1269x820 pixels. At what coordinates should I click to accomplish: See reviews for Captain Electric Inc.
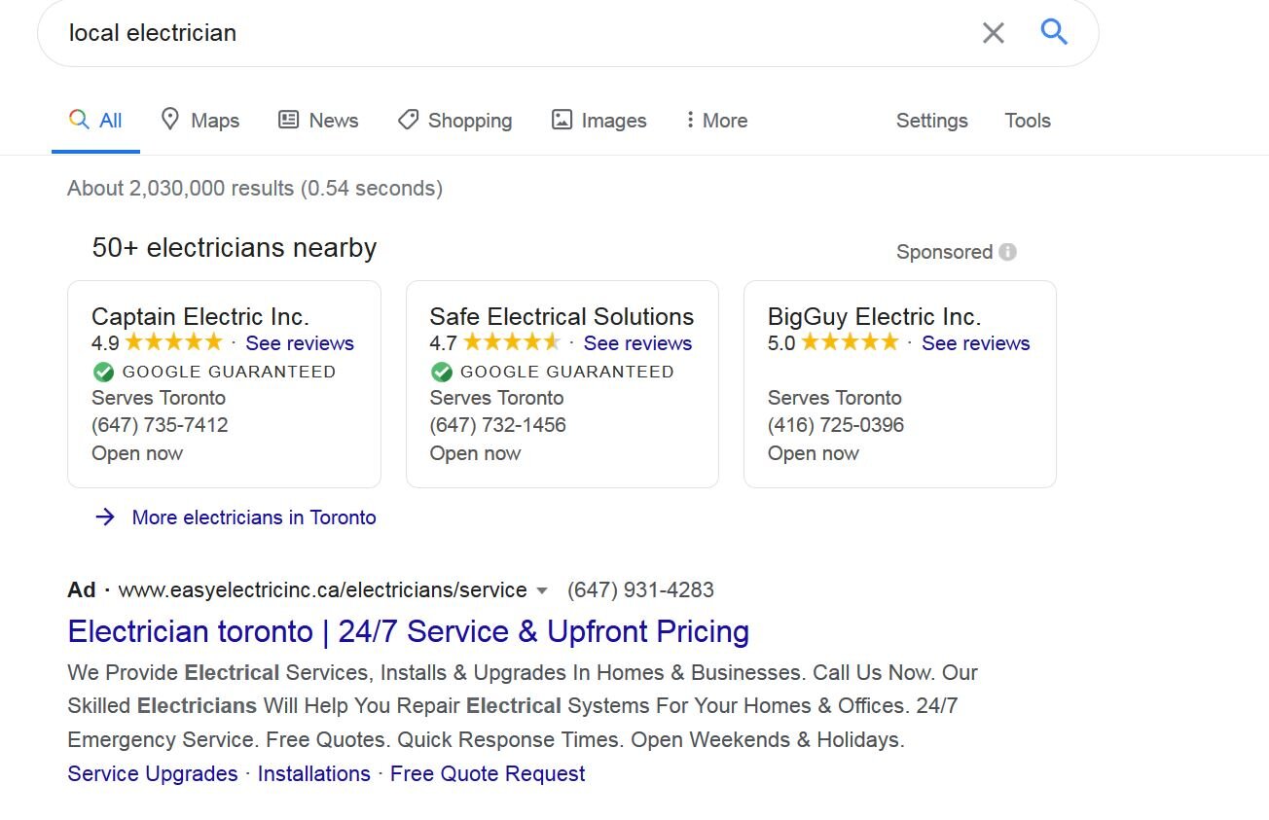coord(300,343)
